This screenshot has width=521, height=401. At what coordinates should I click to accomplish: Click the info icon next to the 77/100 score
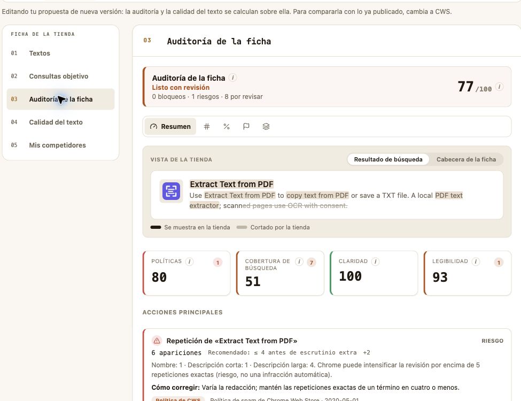499,87
